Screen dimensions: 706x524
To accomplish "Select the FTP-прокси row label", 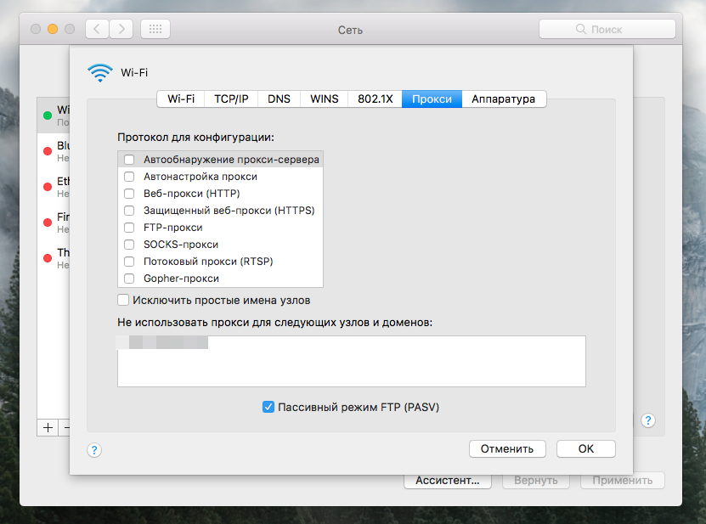I will tap(173, 228).
